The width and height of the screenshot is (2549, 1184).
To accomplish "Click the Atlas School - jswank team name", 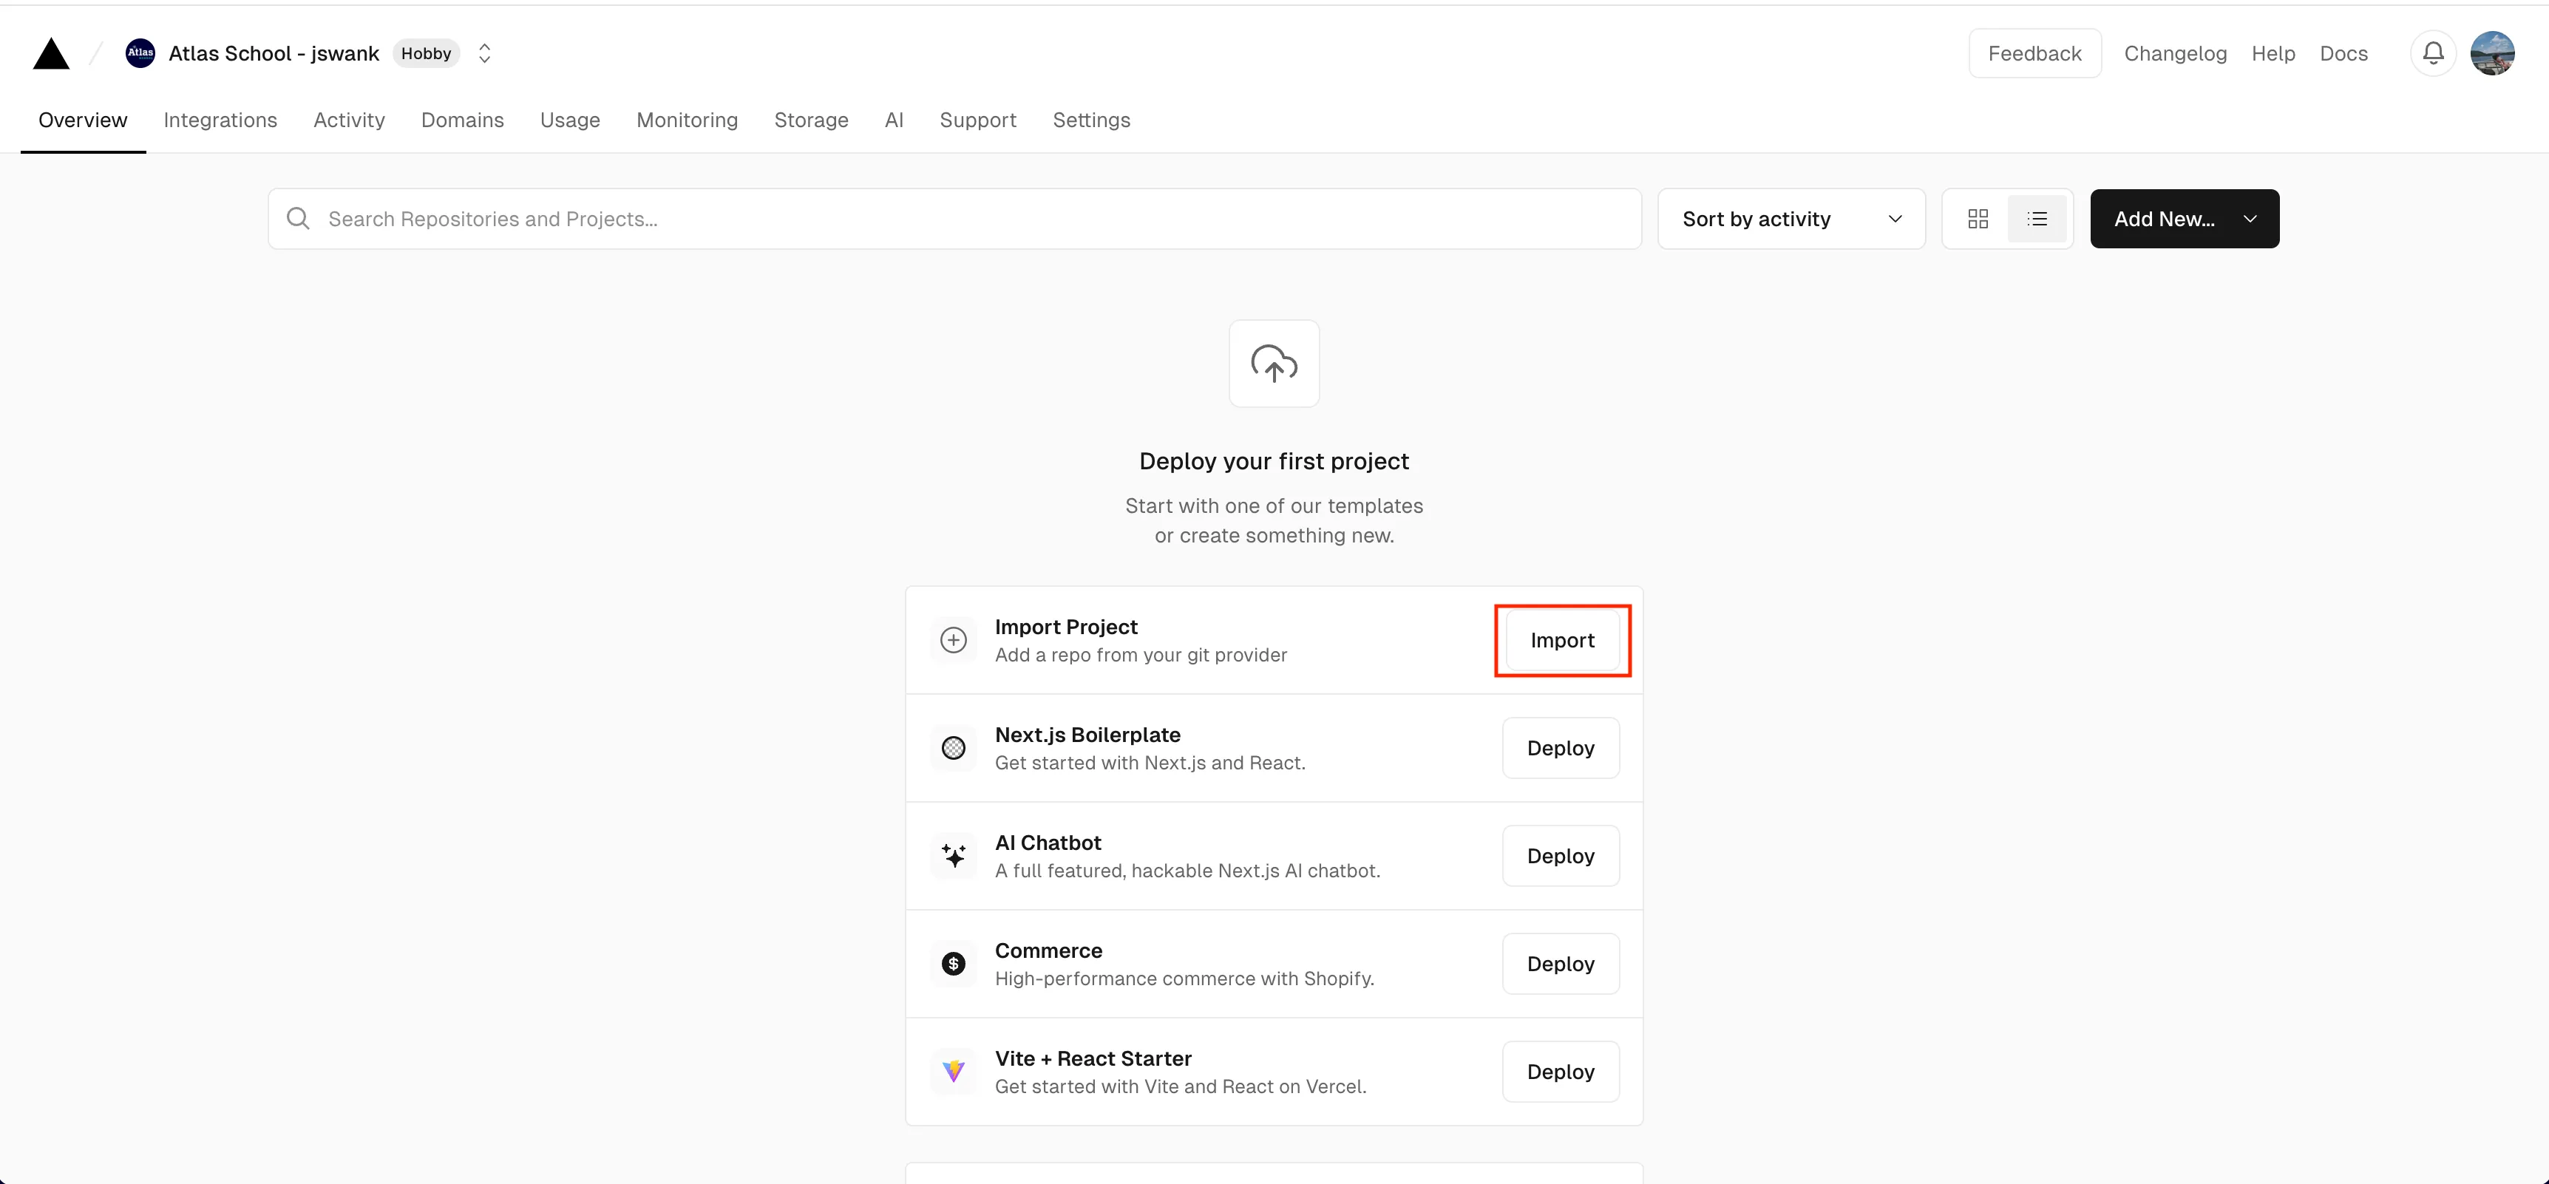I will tap(273, 53).
